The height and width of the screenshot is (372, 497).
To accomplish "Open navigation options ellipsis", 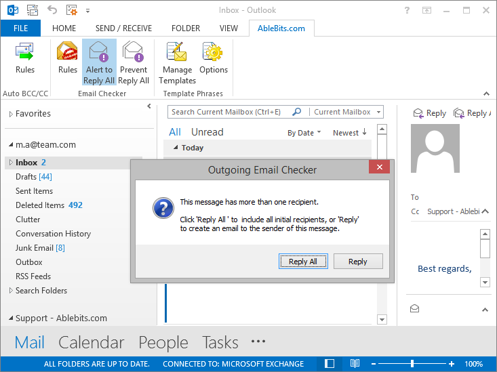I will (258, 342).
